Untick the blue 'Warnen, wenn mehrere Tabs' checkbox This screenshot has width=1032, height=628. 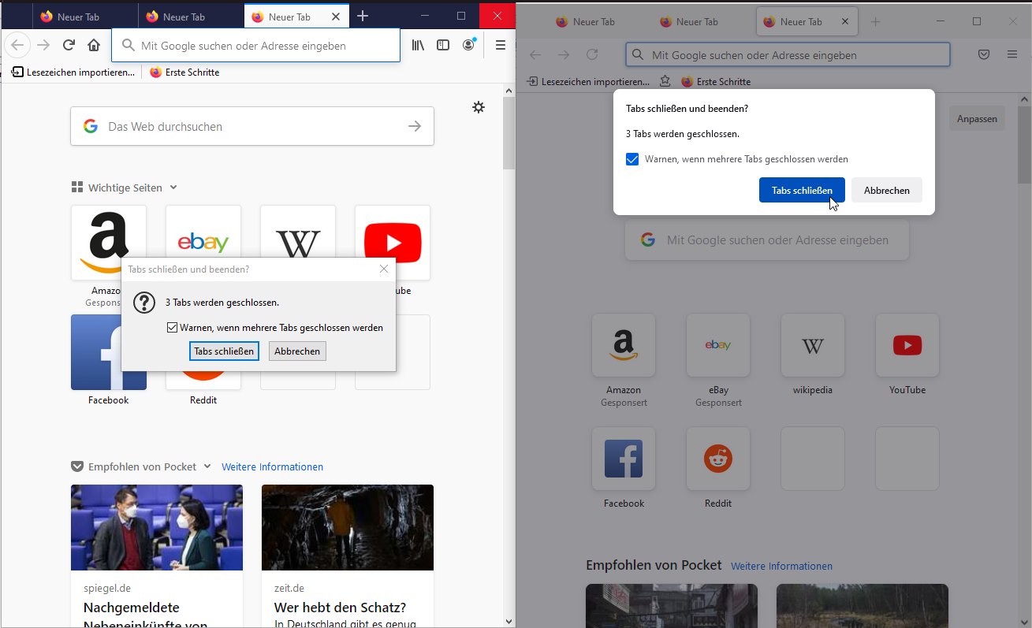pyautogui.click(x=632, y=159)
